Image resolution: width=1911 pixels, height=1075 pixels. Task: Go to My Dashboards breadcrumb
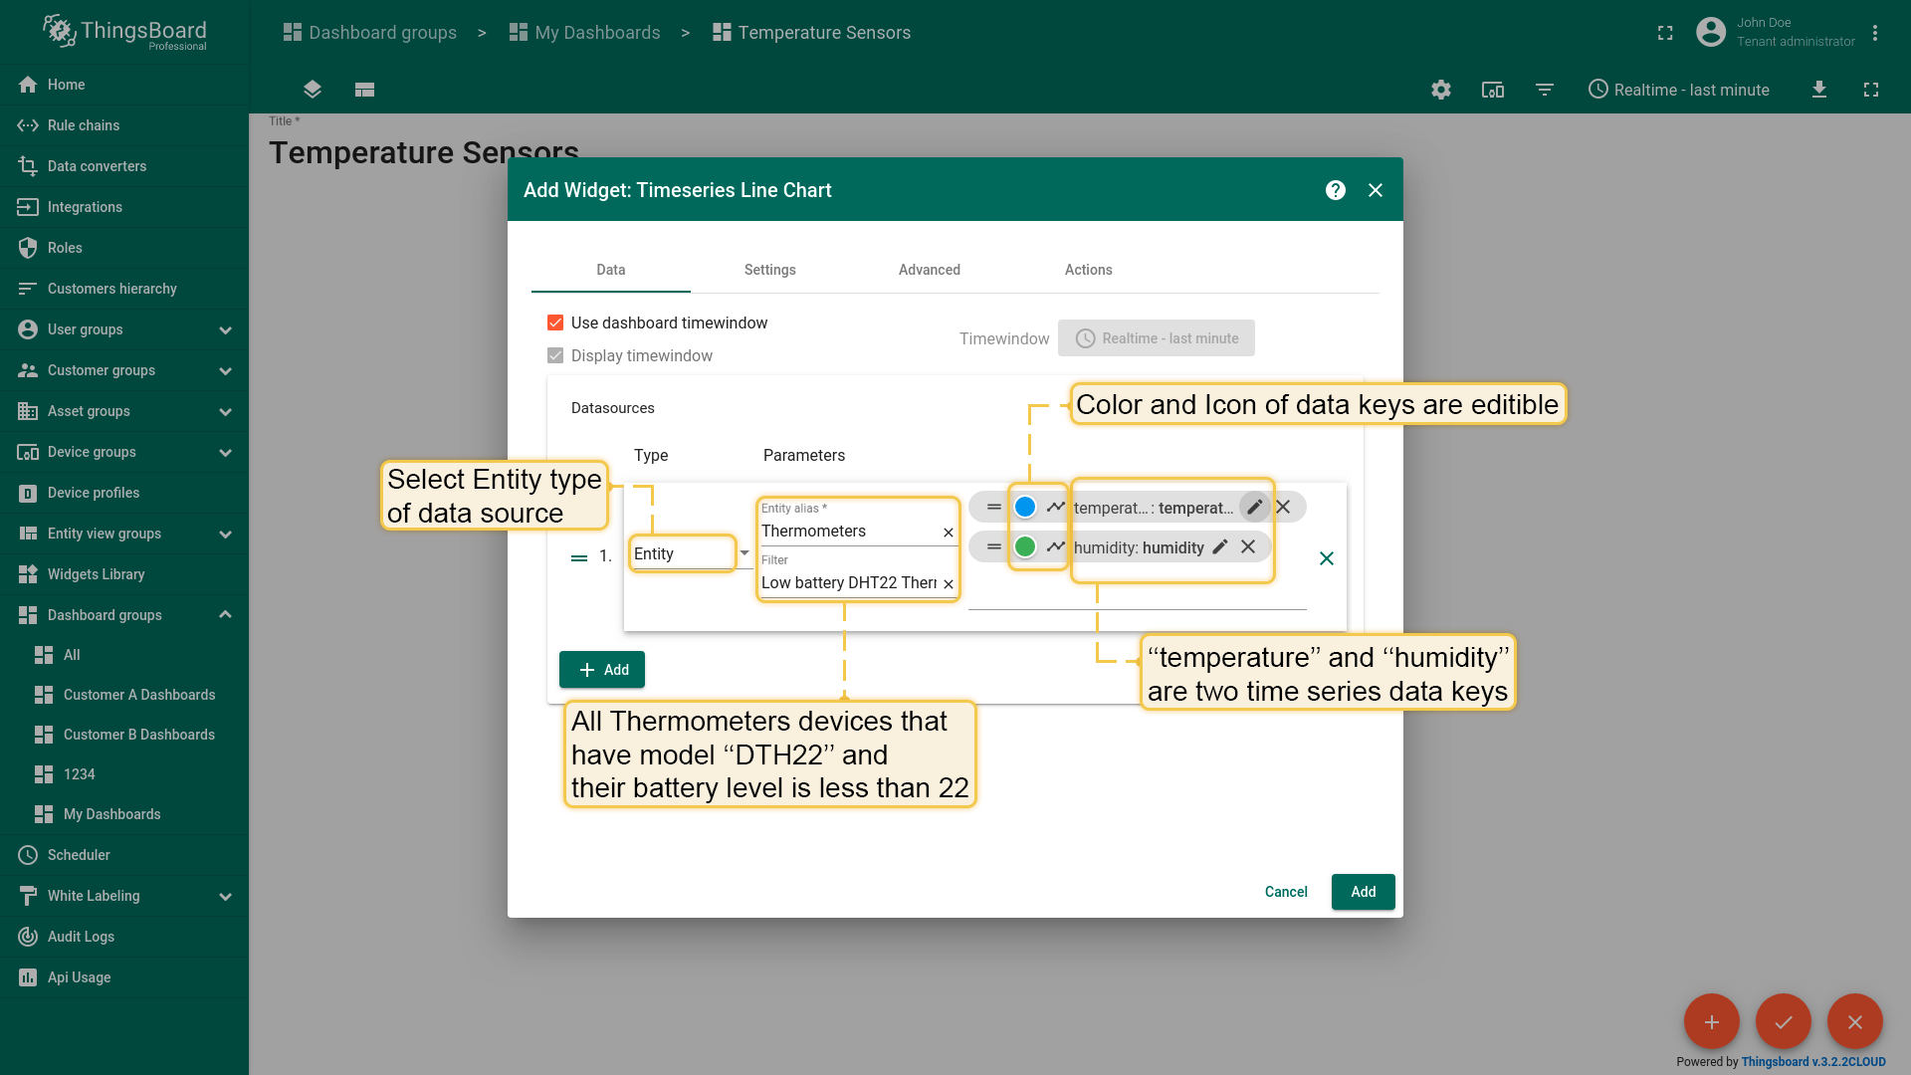tap(585, 33)
